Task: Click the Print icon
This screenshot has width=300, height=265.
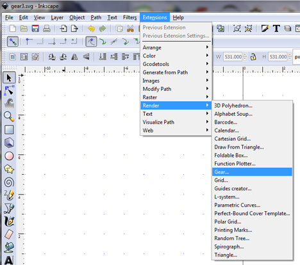Action: pos(47,28)
